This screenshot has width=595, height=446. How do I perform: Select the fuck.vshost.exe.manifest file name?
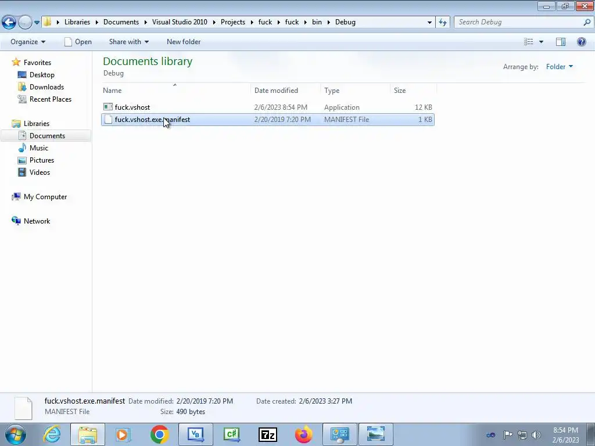[x=152, y=120]
